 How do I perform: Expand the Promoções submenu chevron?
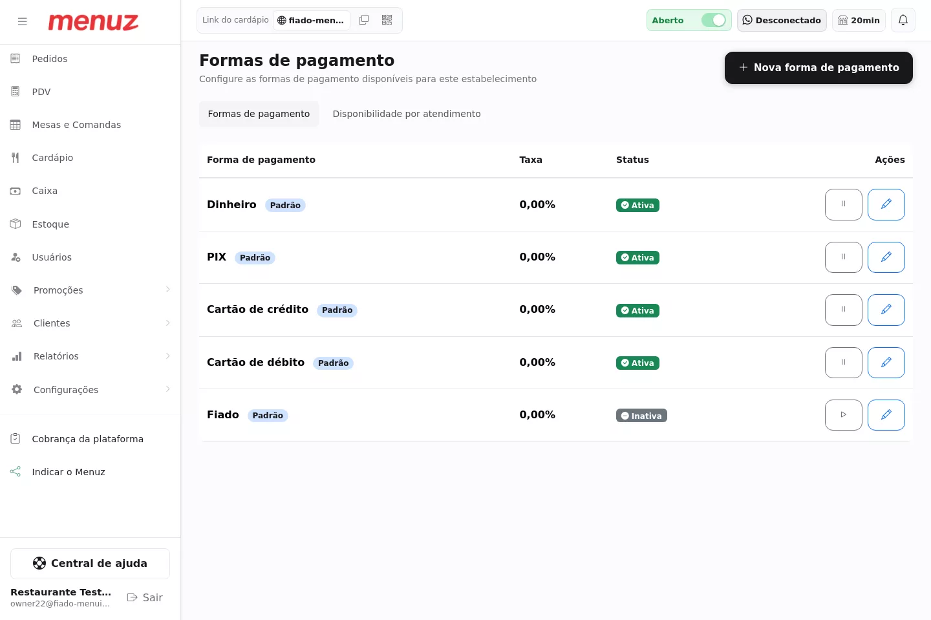[167, 290]
